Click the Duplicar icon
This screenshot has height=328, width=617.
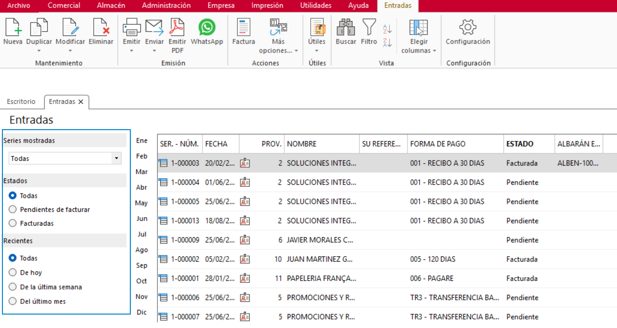point(39,27)
